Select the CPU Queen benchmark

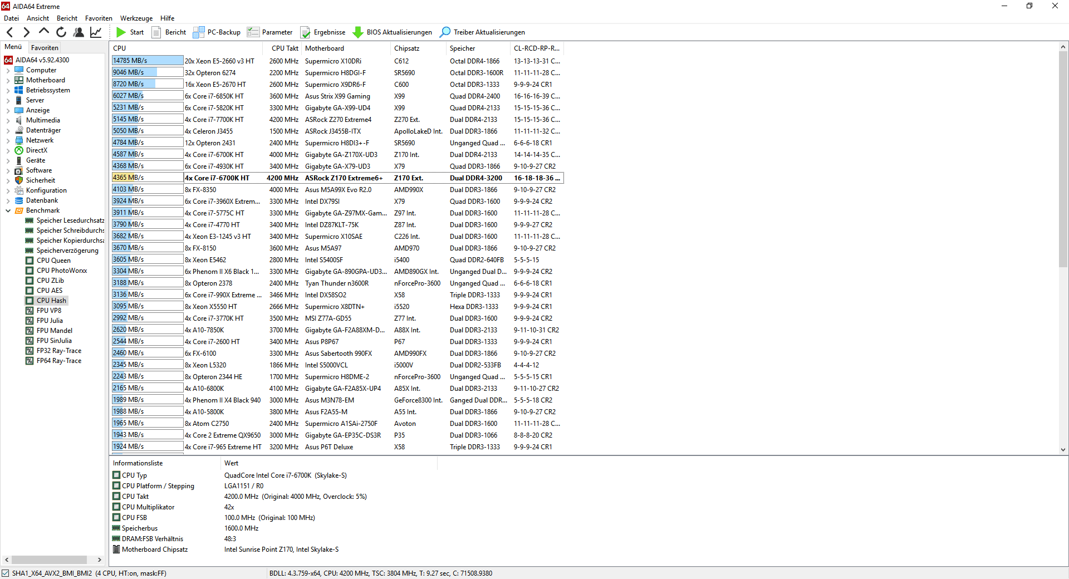53,261
